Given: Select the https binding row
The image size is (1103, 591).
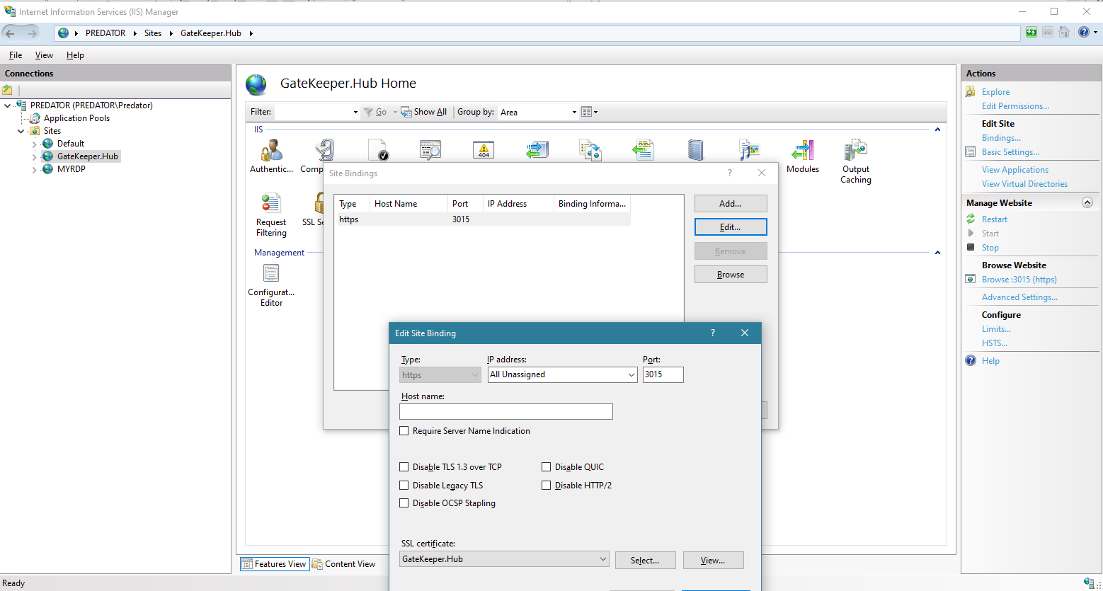Looking at the screenshot, I should click(481, 219).
